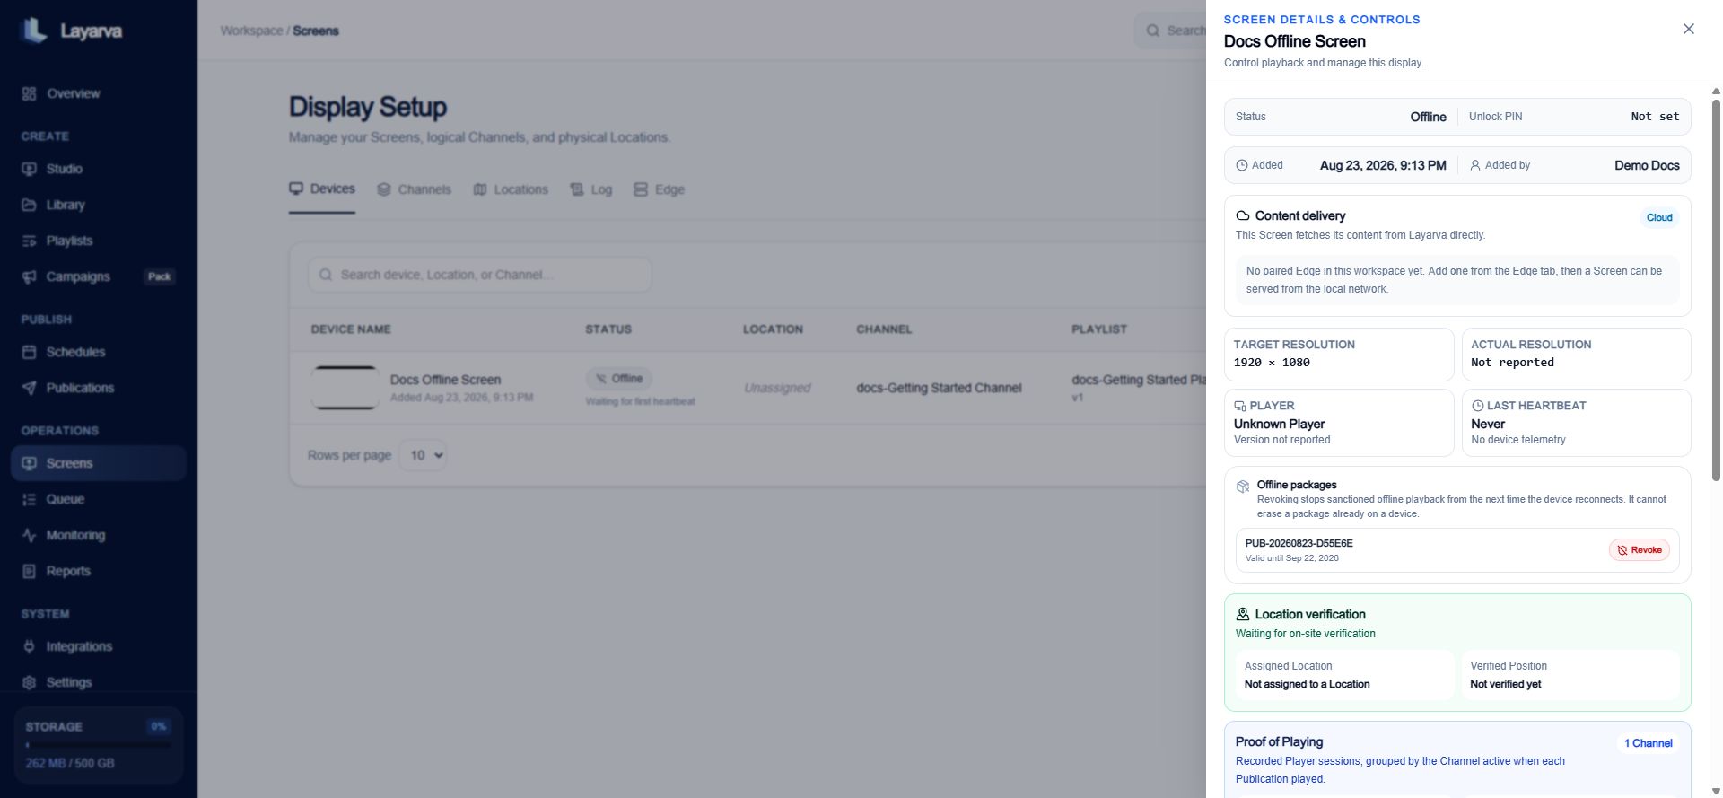This screenshot has width=1723, height=798.
Task: Revoke offline package PUB-20260823-D55E6E
Action: (x=1640, y=550)
